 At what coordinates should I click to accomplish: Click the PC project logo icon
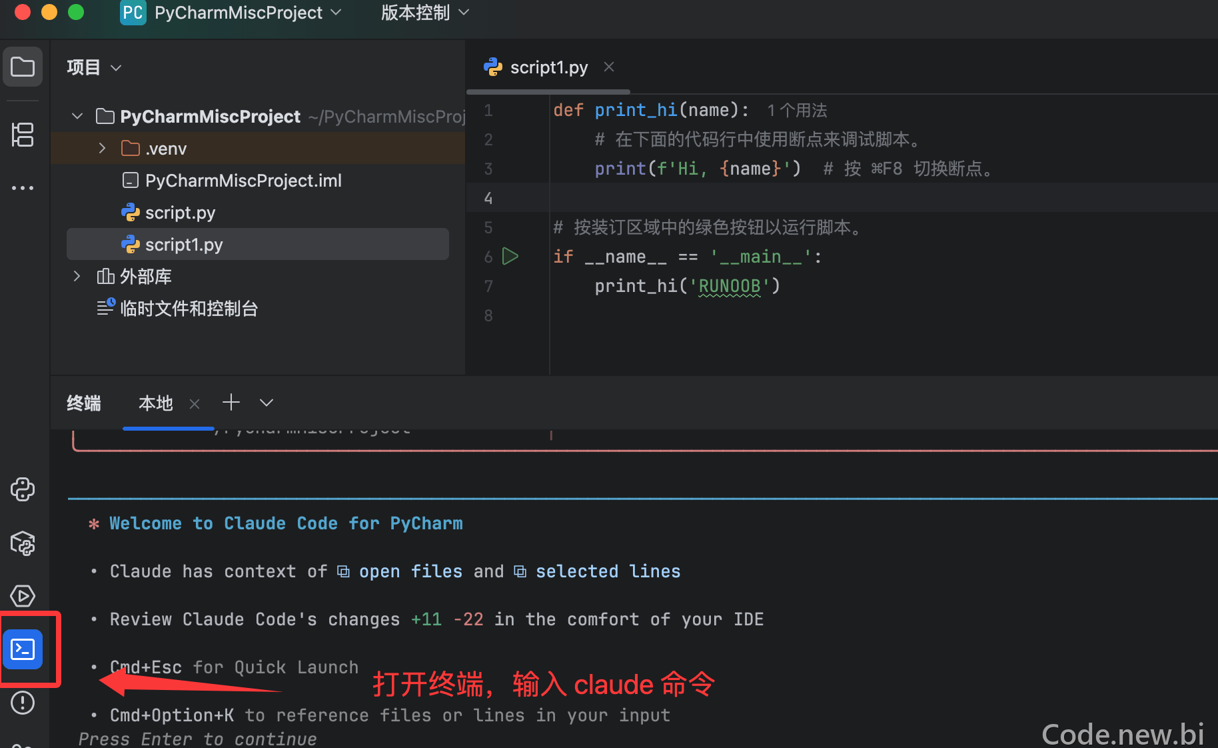[133, 13]
